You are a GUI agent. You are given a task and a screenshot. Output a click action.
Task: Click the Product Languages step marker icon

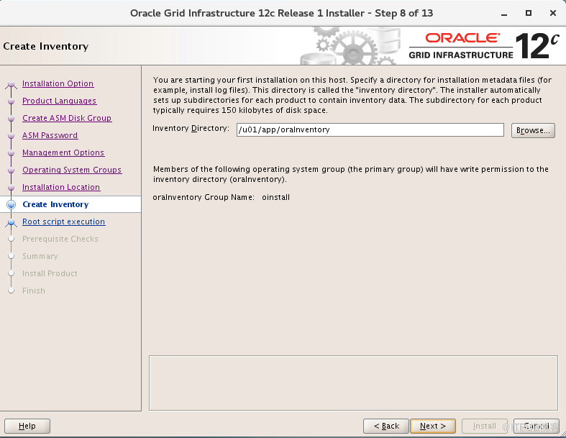click(12, 101)
